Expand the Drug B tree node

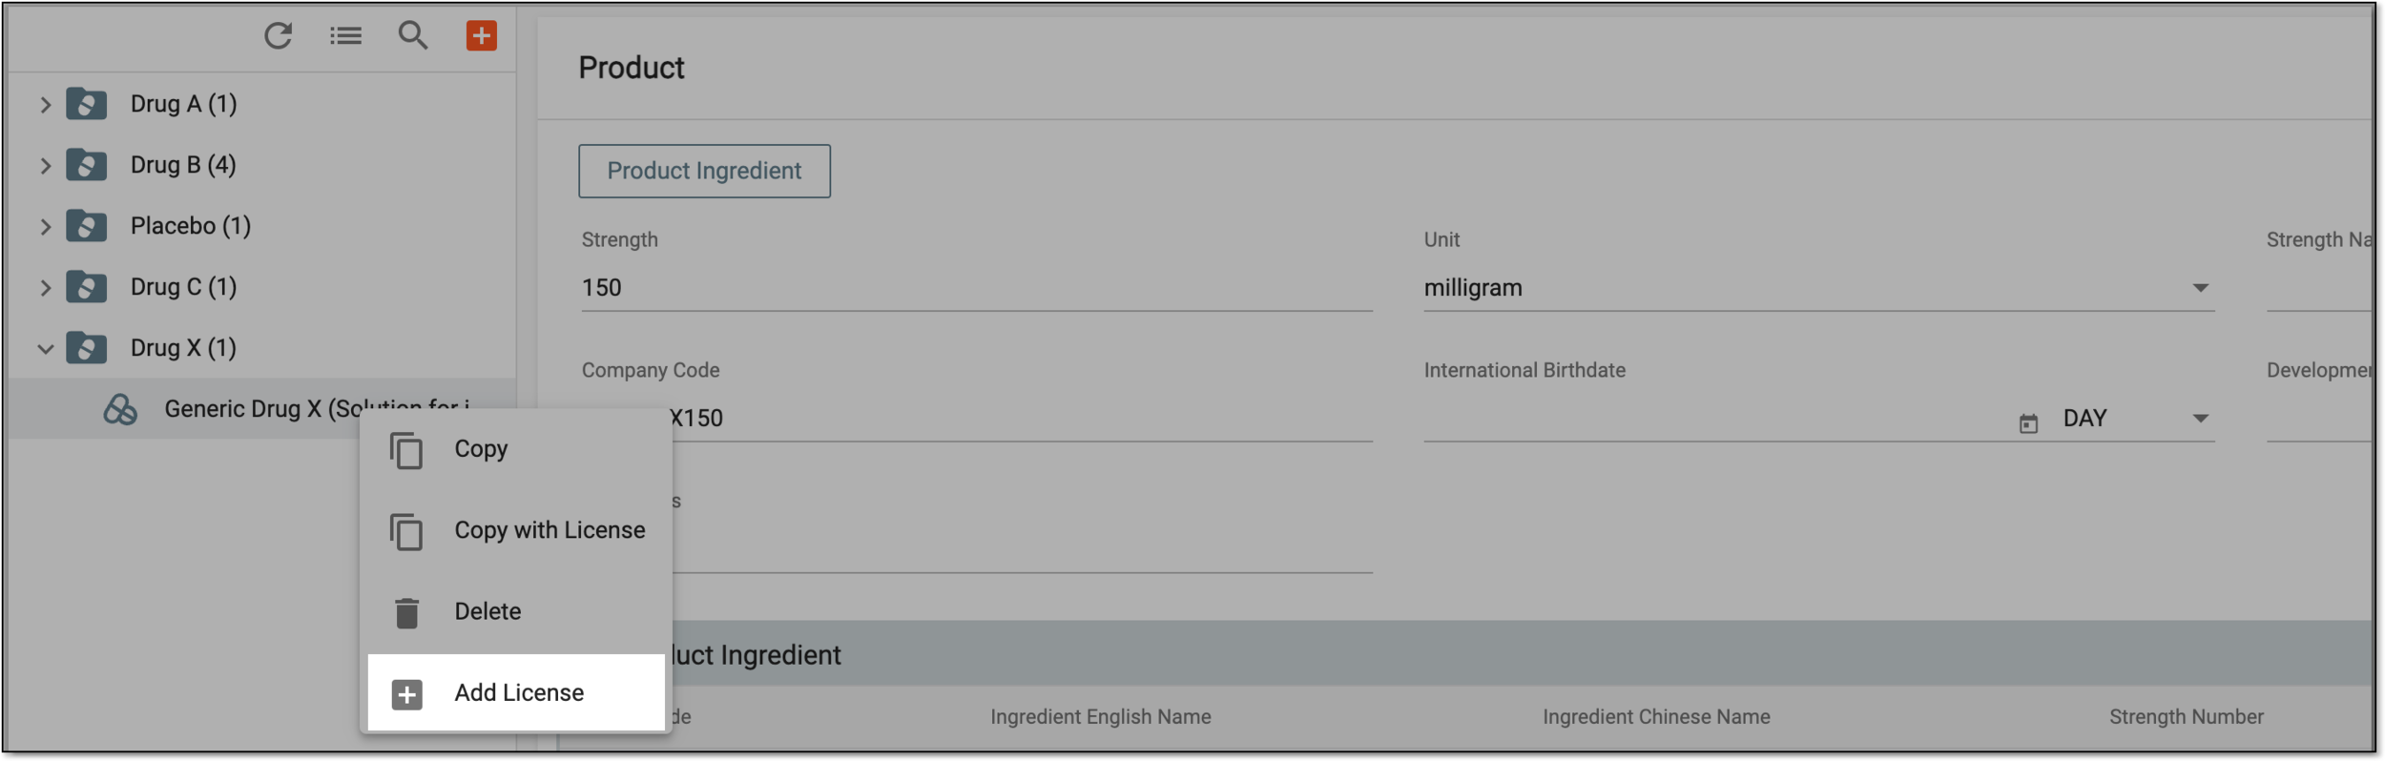pyautogui.click(x=45, y=166)
